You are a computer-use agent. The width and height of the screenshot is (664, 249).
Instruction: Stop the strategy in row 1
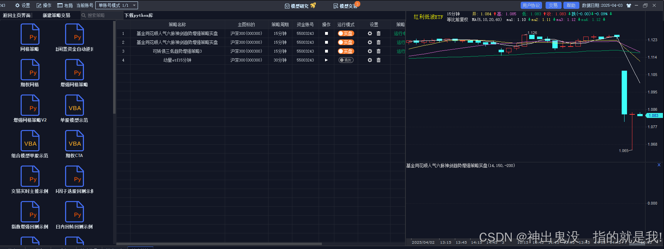tap(326, 33)
